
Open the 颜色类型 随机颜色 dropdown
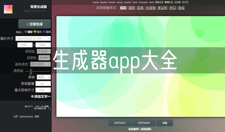coord(40,64)
